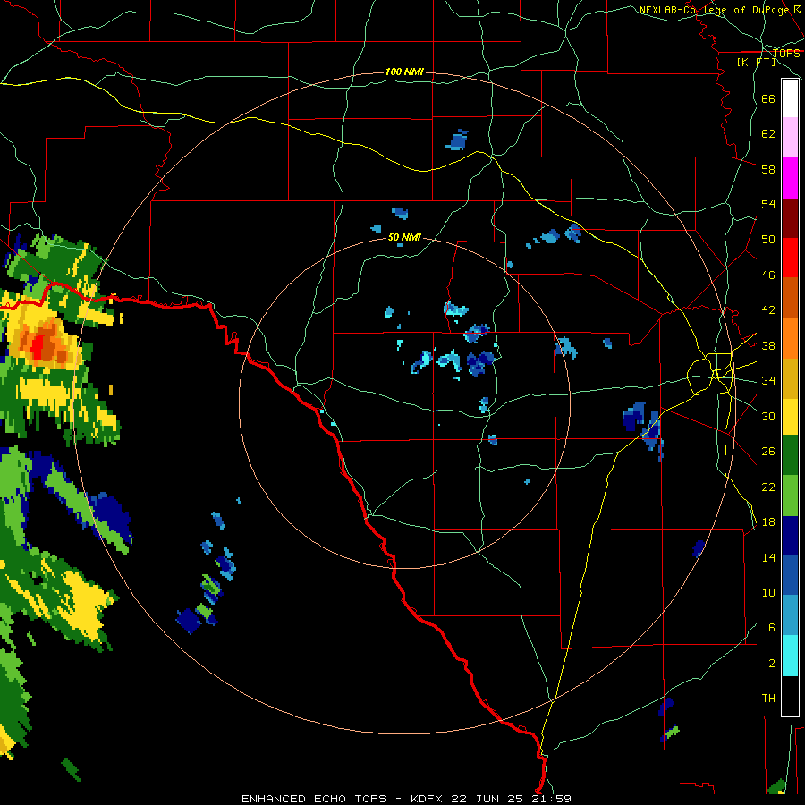Click the [K FT] units label
Screen dimensions: 805x805
(x=756, y=62)
